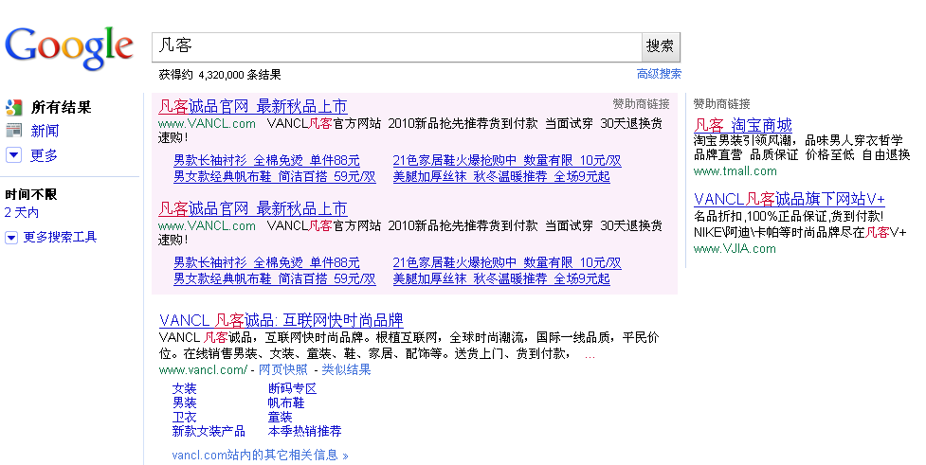
Task: Open vancl.com站内的其它相关信息 link
Action: tap(260, 455)
